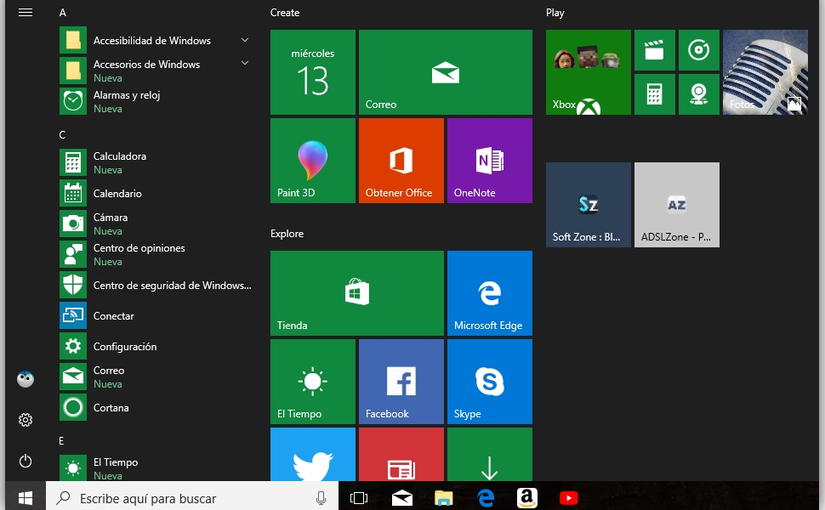Image resolution: width=825 pixels, height=510 pixels.
Task: Click the Amazon icon in the taskbar
Action: point(527,498)
